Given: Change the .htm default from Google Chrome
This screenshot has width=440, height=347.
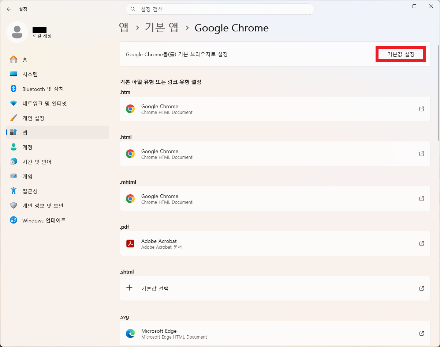Looking at the screenshot, I should (x=275, y=109).
